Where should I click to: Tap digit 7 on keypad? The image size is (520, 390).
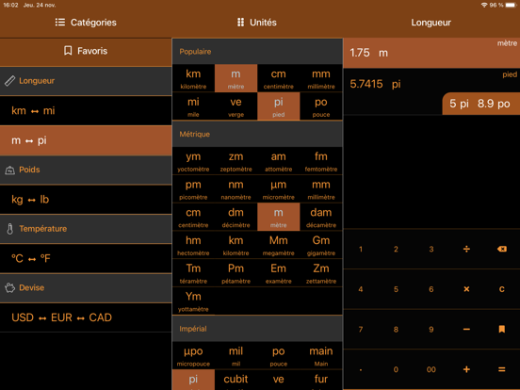(x=361, y=329)
